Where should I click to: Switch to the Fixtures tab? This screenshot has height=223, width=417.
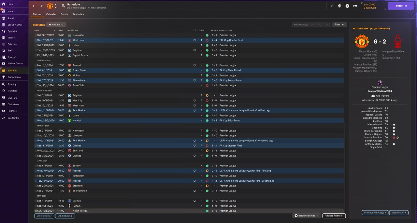(37, 14)
